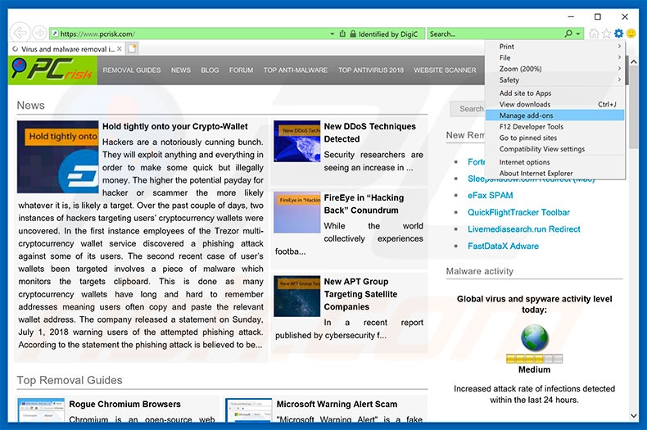Expand the Zoom (200%) submenu
The width and height of the screenshot is (647, 430).
559,69
